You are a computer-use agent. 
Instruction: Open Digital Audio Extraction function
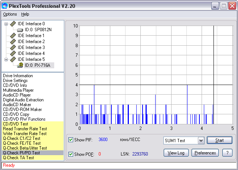click(23, 100)
